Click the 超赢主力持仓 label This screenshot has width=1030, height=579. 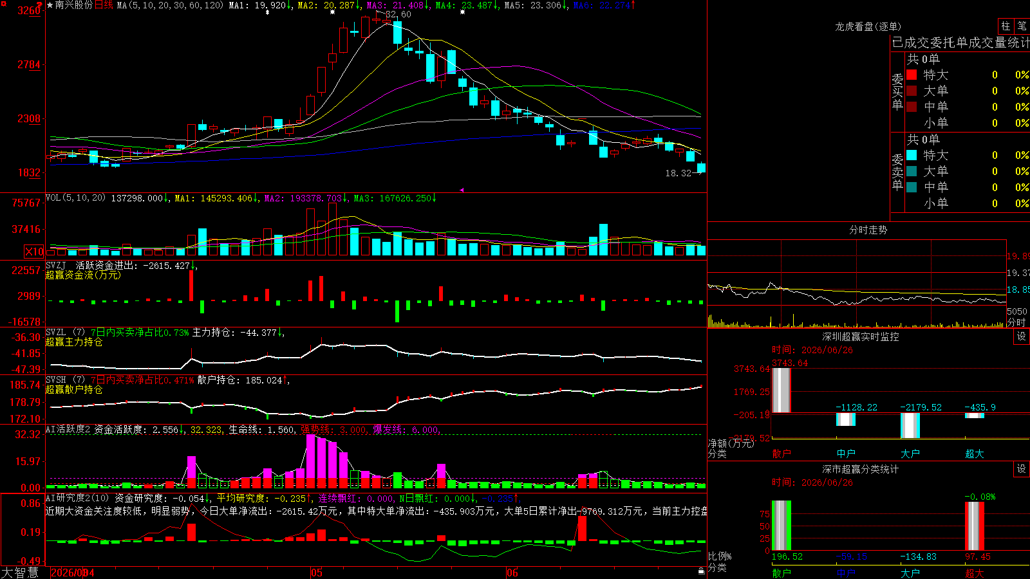74,342
